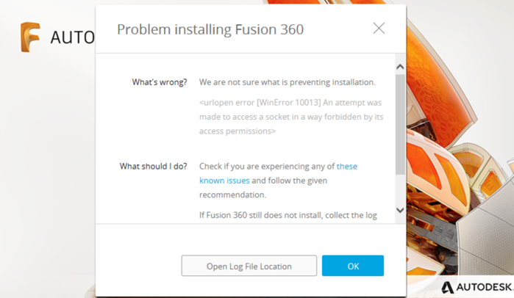Select the WinError 10013 error message text
The height and width of the screenshot is (298, 514).
291,117
